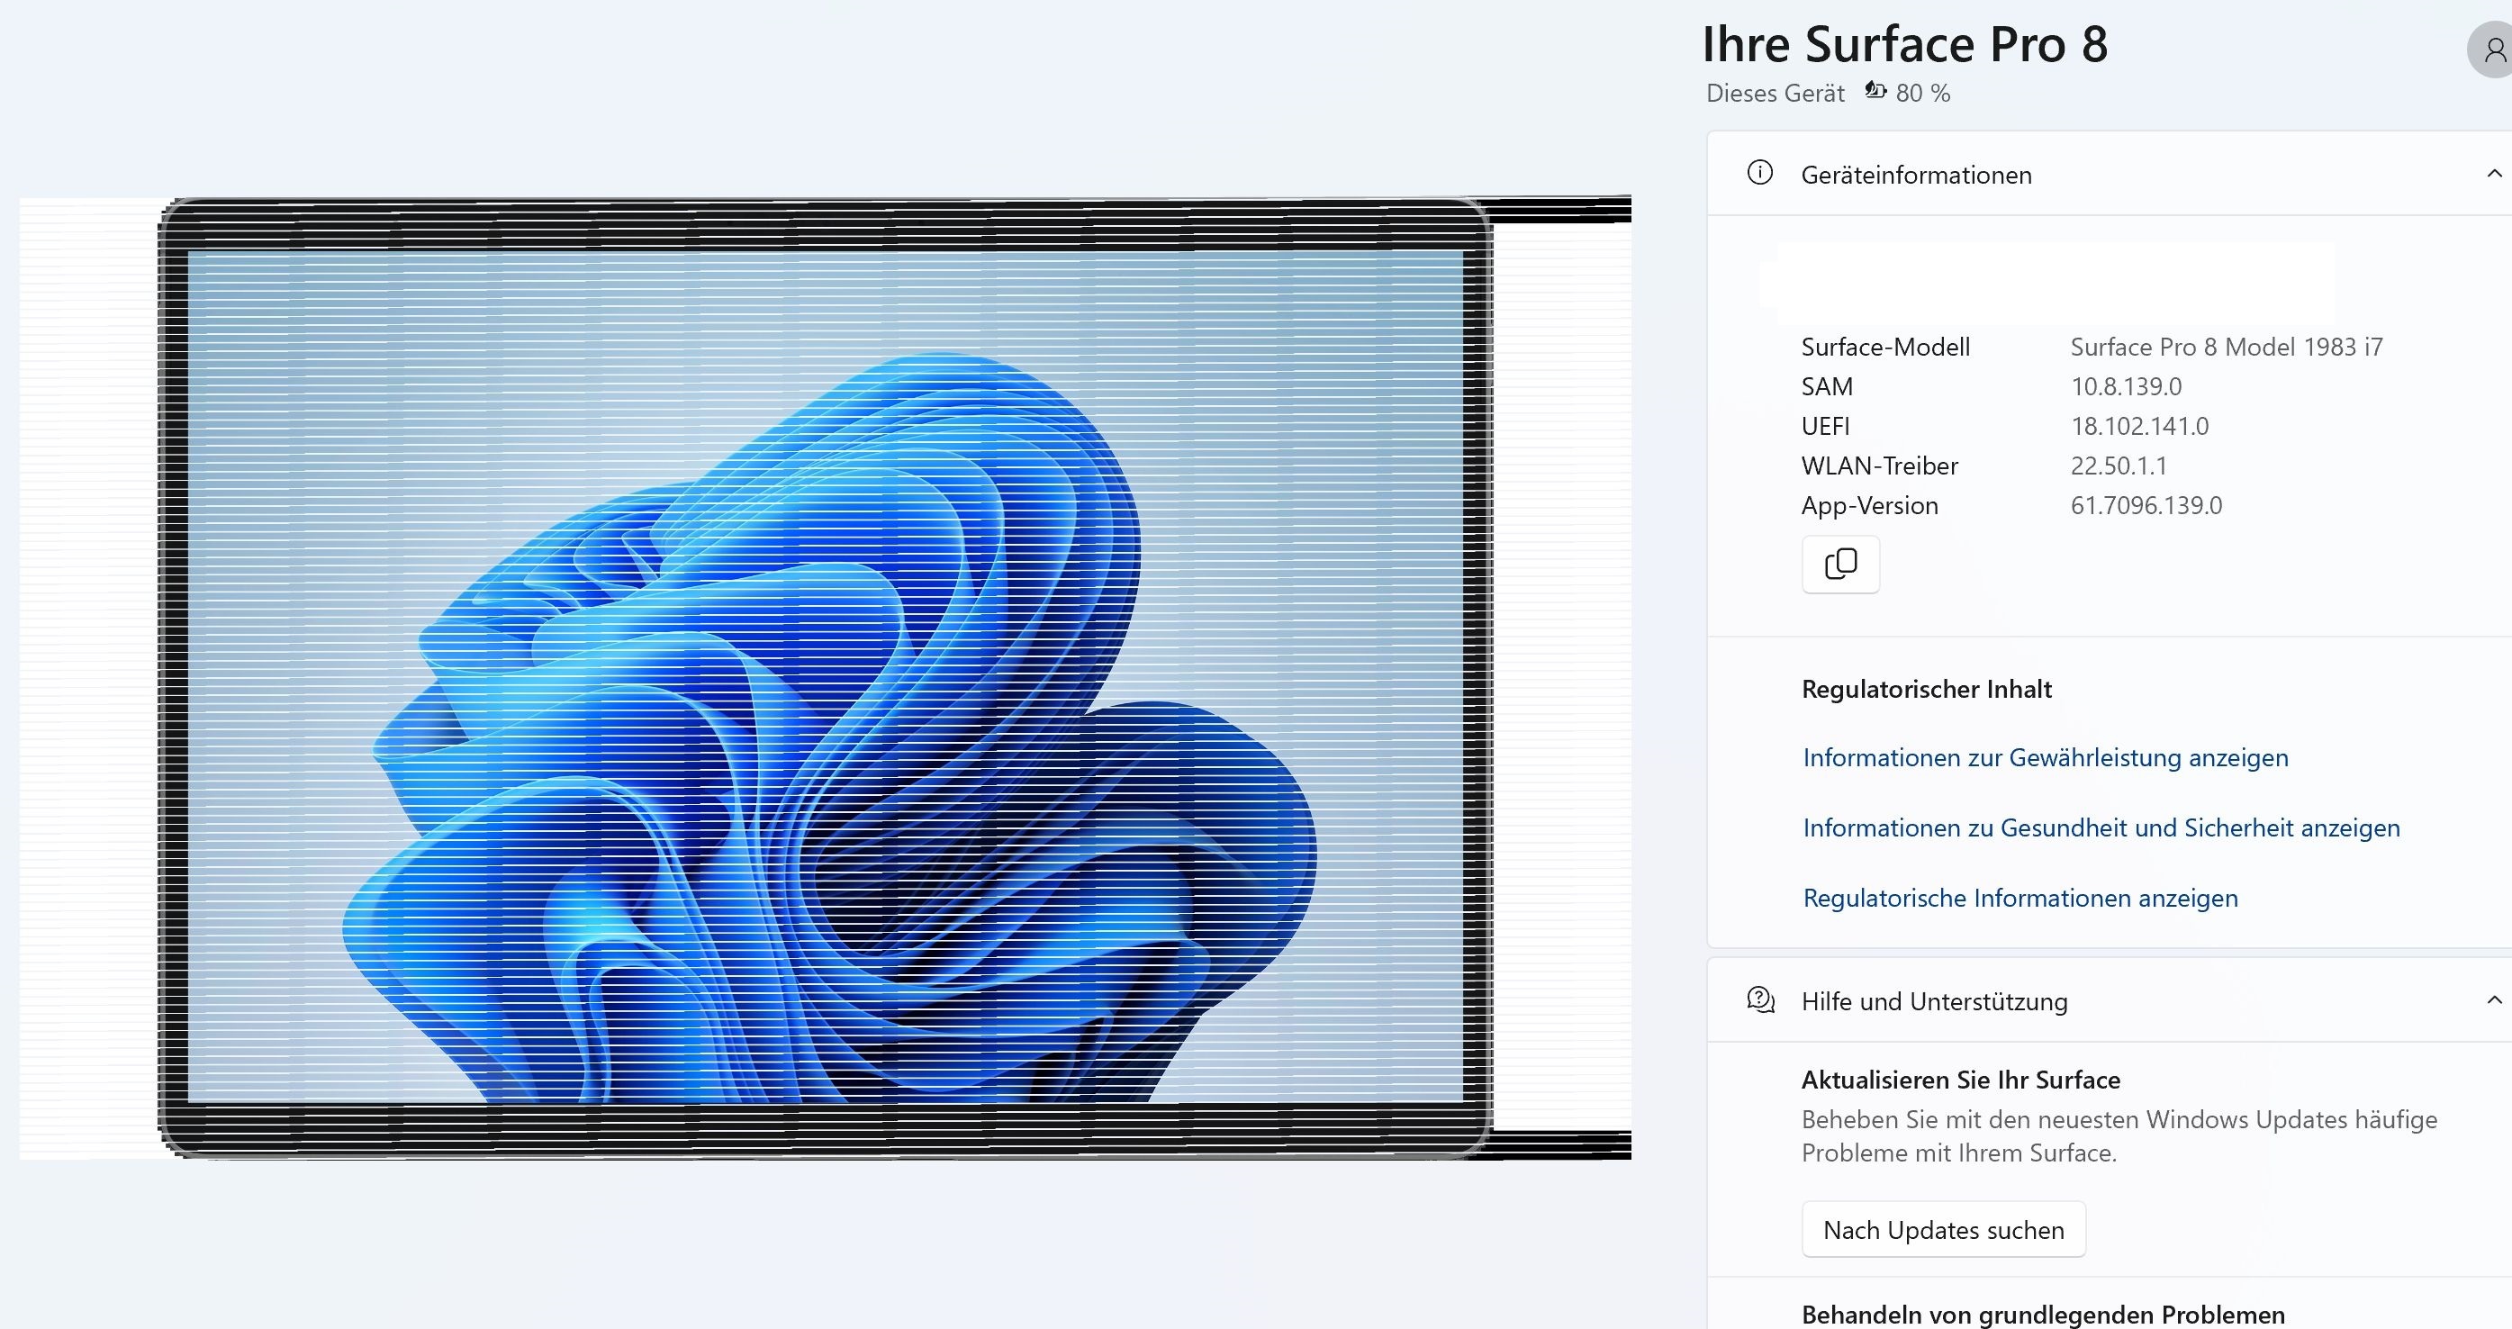Collapse the Geräteinformationen section chevron
The image size is (2512, 1329).
pyautogui.click(x=2493, y=174)
